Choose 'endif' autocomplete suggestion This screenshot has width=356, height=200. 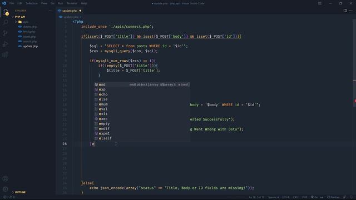tap(142, 128)
